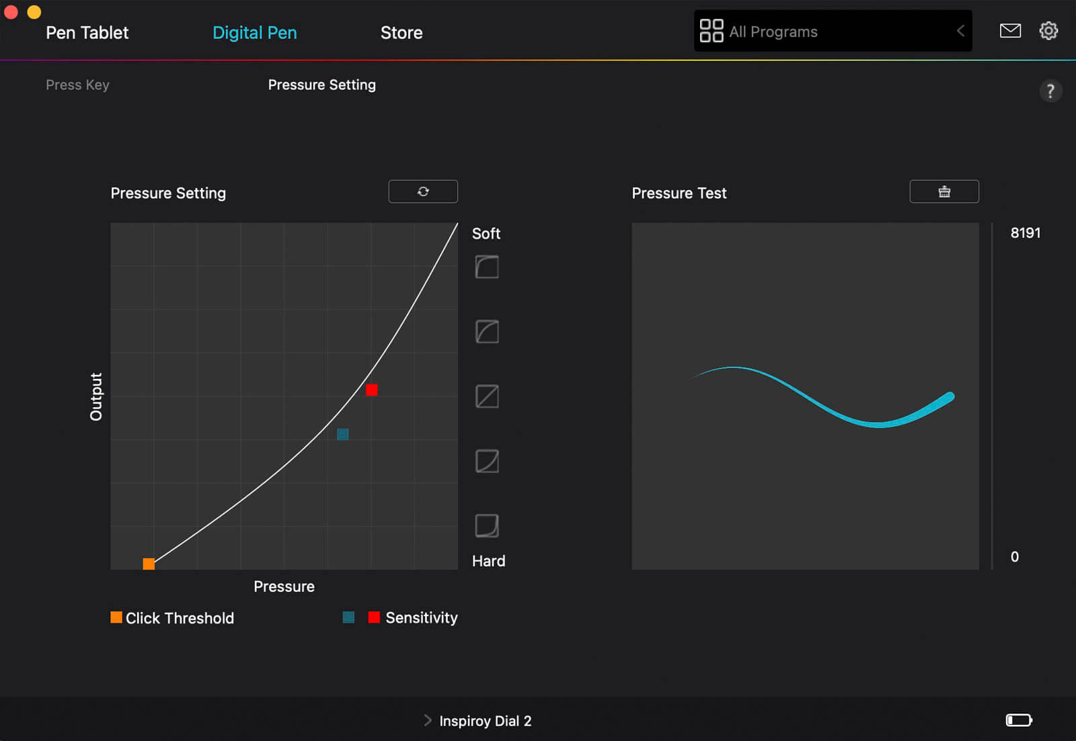
Task: Clear the Pressure Test canvas
Action: [944, 191]
